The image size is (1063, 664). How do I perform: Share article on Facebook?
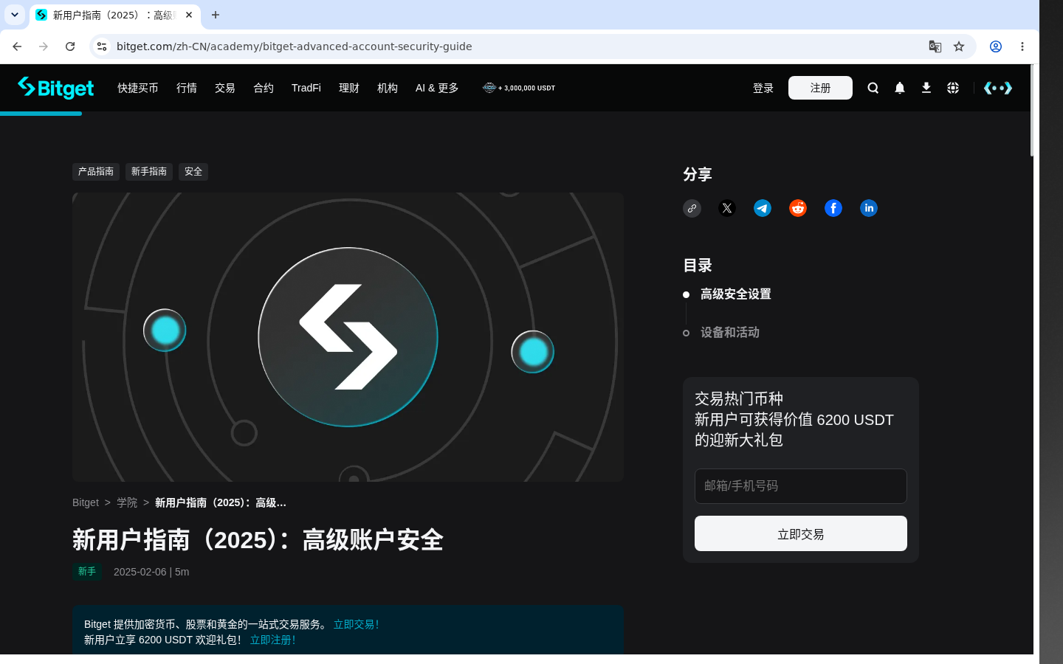coord(833,208)
